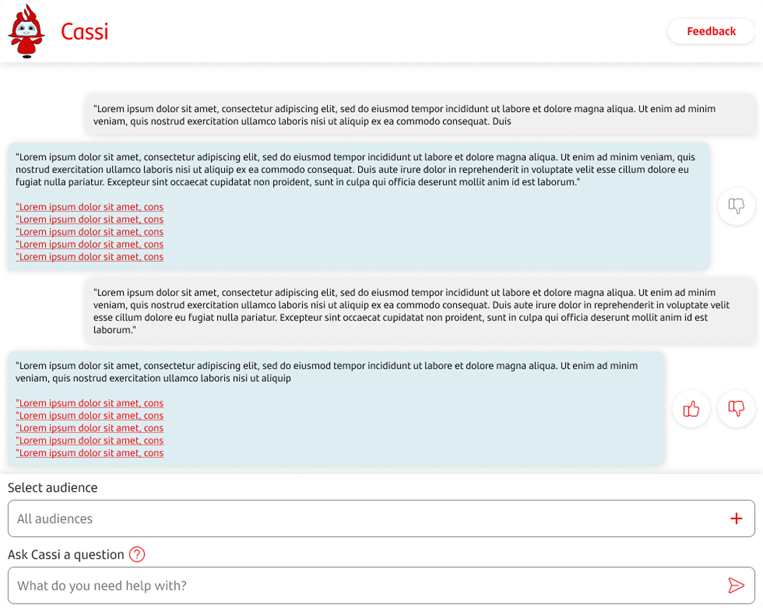Viewport: 763px width, 608px height.
Task: Focus the What do you need help with field
Action: point(381,585)
